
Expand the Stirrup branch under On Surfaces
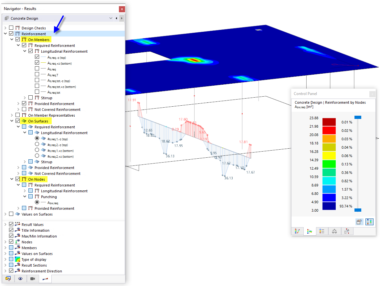coord(25,162)
